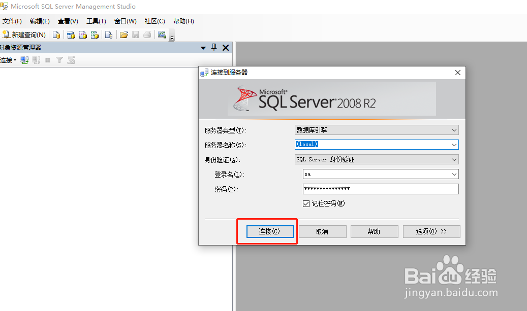Click the 选项(O) >> button
Screen dimensions: 527x311
click(x=431, y=231)
